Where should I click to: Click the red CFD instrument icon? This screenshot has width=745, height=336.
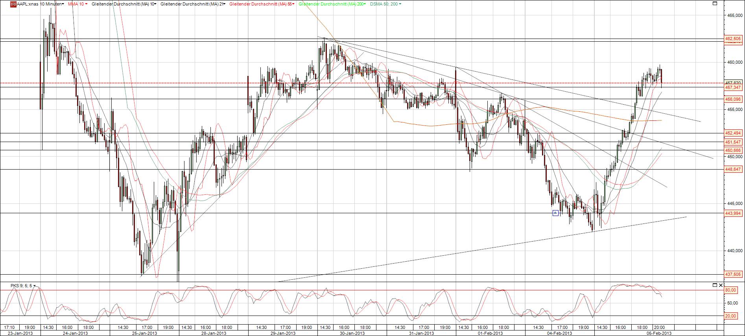pos(13,4)
